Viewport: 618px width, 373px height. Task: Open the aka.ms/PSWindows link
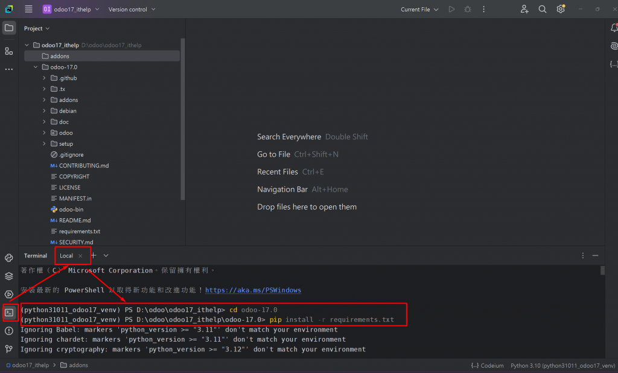coord(253,290)
